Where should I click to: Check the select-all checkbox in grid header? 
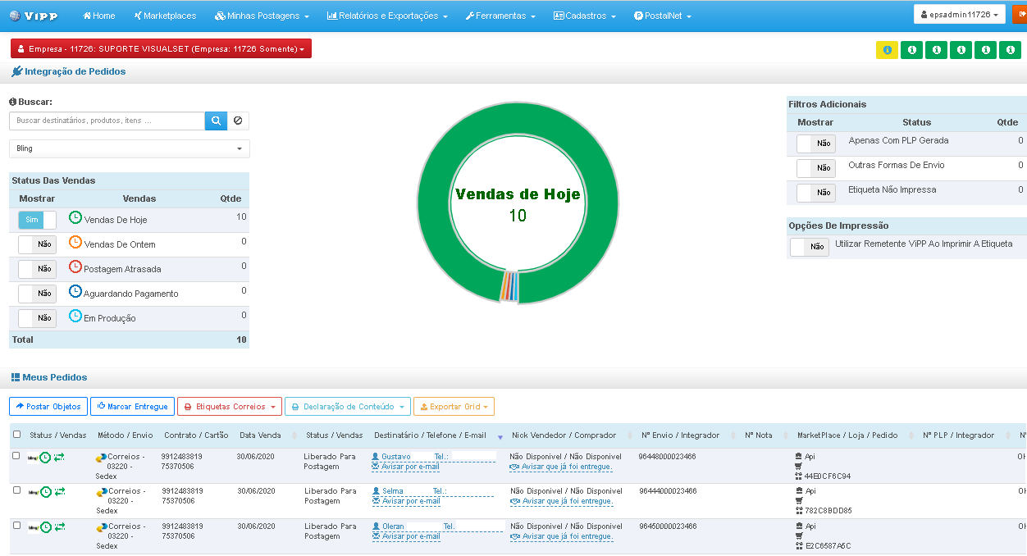[x=16, y=435]
